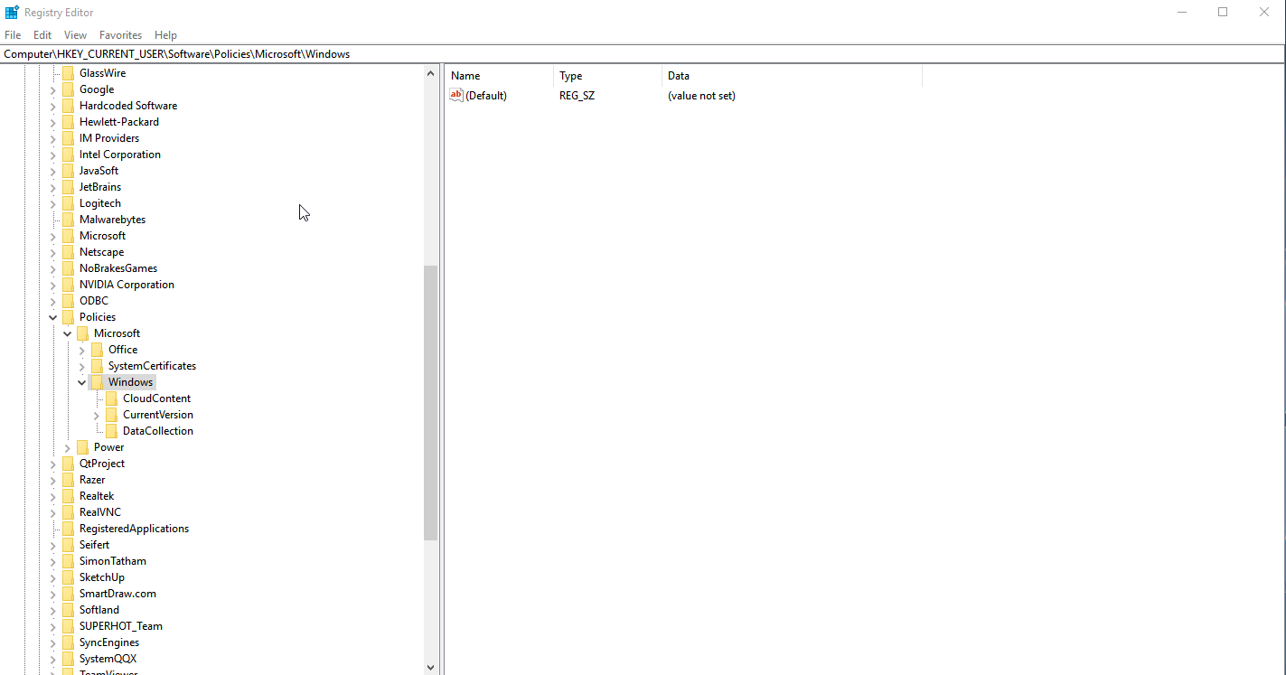1286x675 pixels.
Task: Click the NoBrakesGames folder icon
Action: 68,268
